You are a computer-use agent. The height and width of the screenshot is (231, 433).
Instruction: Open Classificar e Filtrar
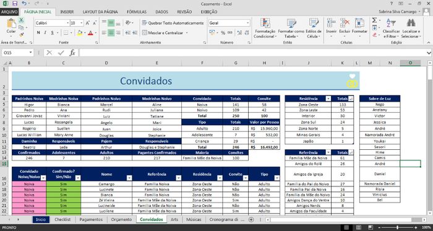391,28
